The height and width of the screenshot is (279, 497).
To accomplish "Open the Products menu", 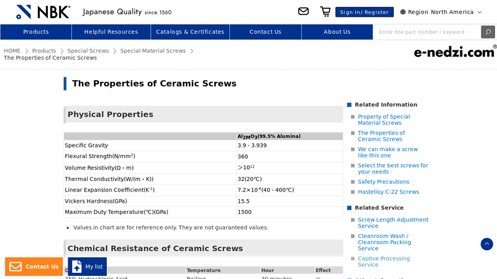I will coord(36,32).
